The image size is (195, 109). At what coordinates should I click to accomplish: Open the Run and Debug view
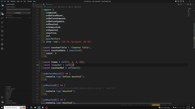click(x=2, y=18)
